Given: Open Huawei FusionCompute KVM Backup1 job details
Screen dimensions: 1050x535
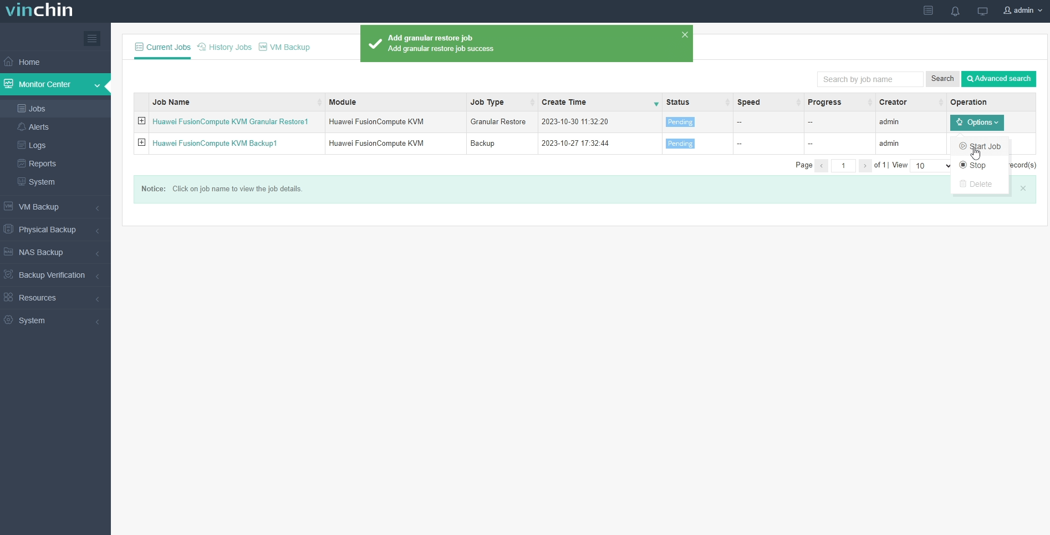Looking at the screenshot, I should [215, 143].
